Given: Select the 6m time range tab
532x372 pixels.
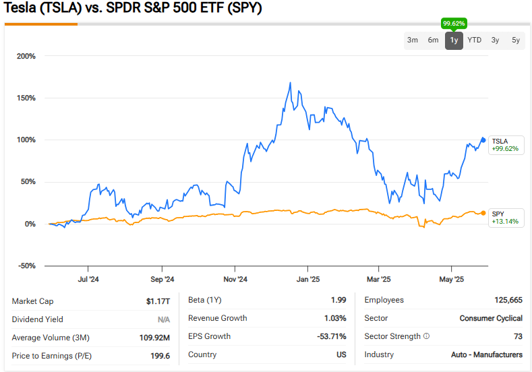Looking at the screenshot, I should tap(433, 40).
